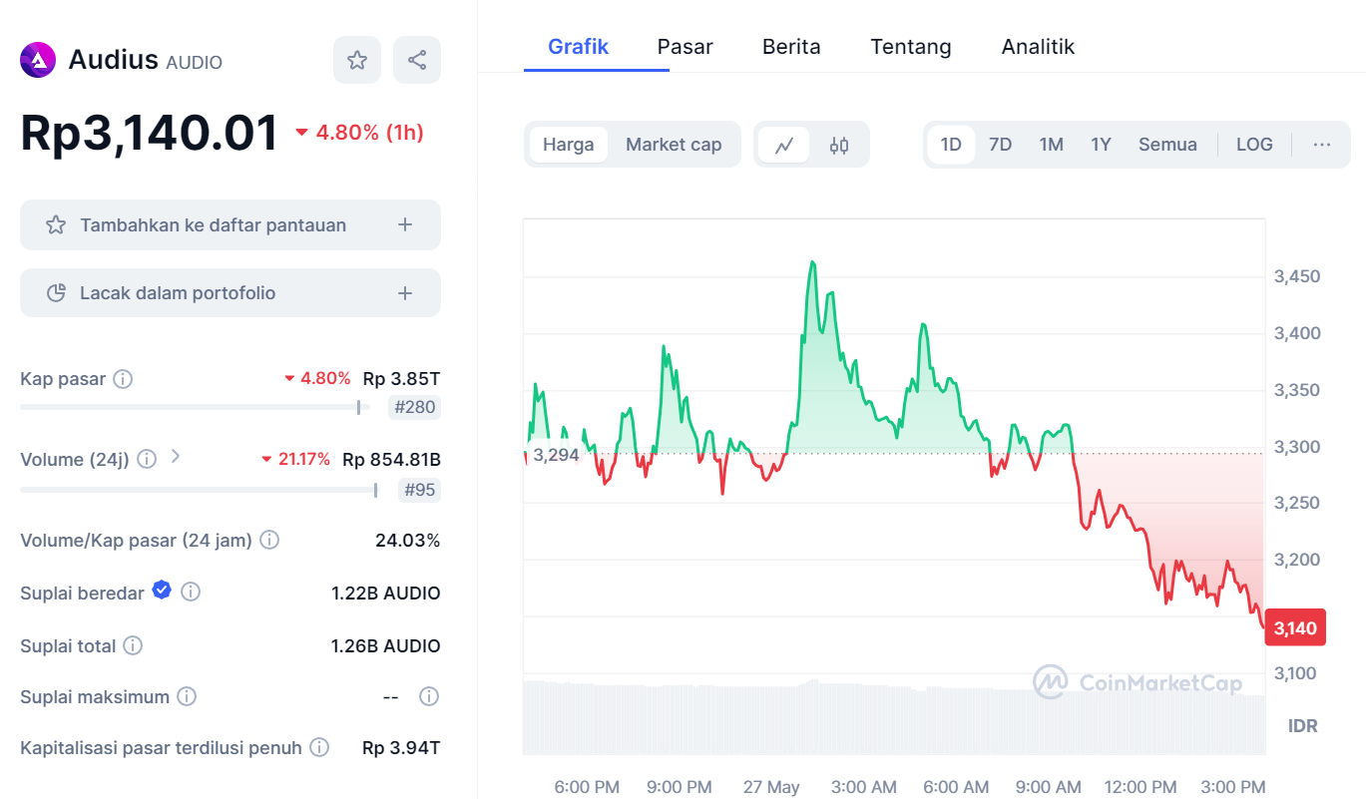1366x799 pixels.
Task: Switch to line chart view
Action: [x=784, y=145]
